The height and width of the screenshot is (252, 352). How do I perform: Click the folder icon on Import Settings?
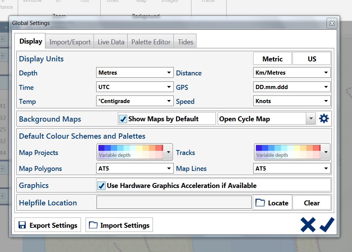click(93, 225)
